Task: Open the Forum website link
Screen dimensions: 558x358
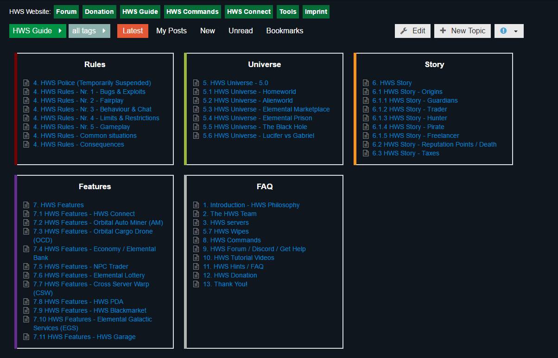Action: point(66,12)
